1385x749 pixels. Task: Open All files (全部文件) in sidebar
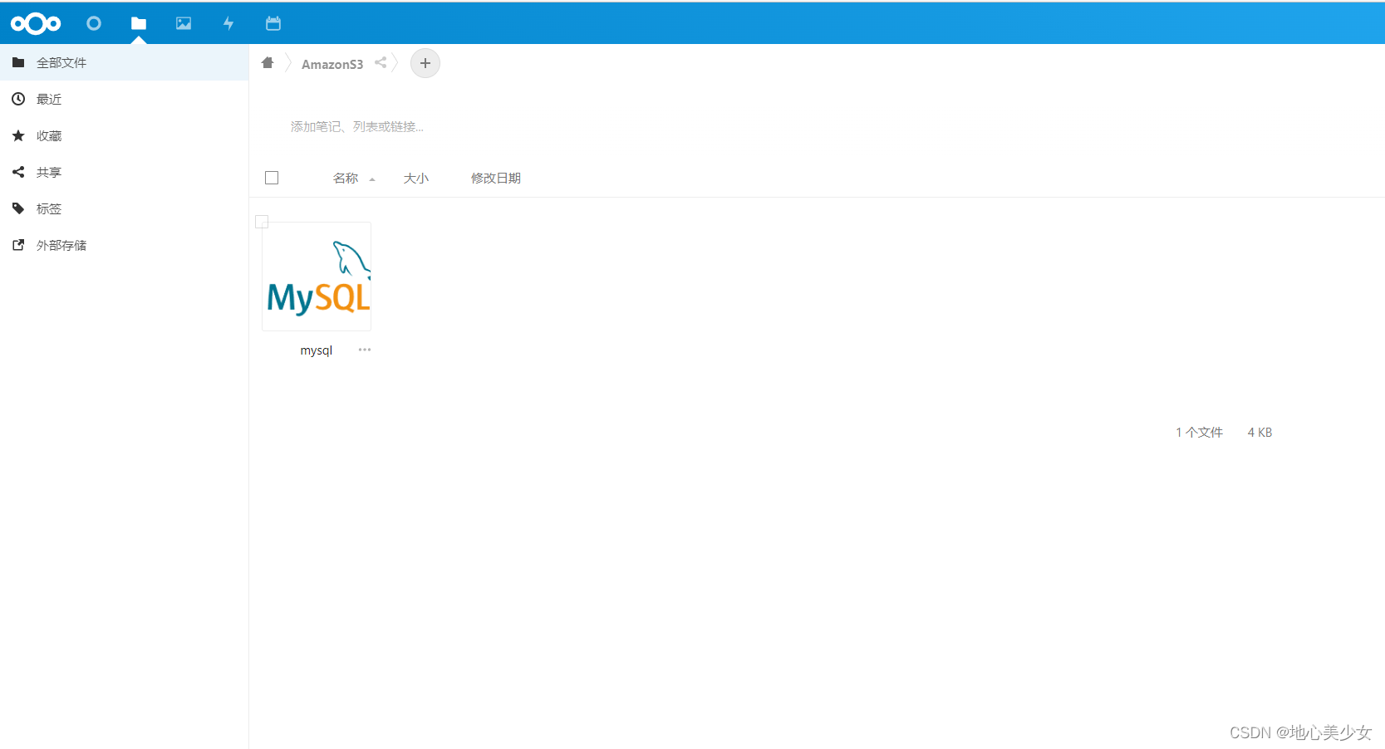click(x=124, y=62)
